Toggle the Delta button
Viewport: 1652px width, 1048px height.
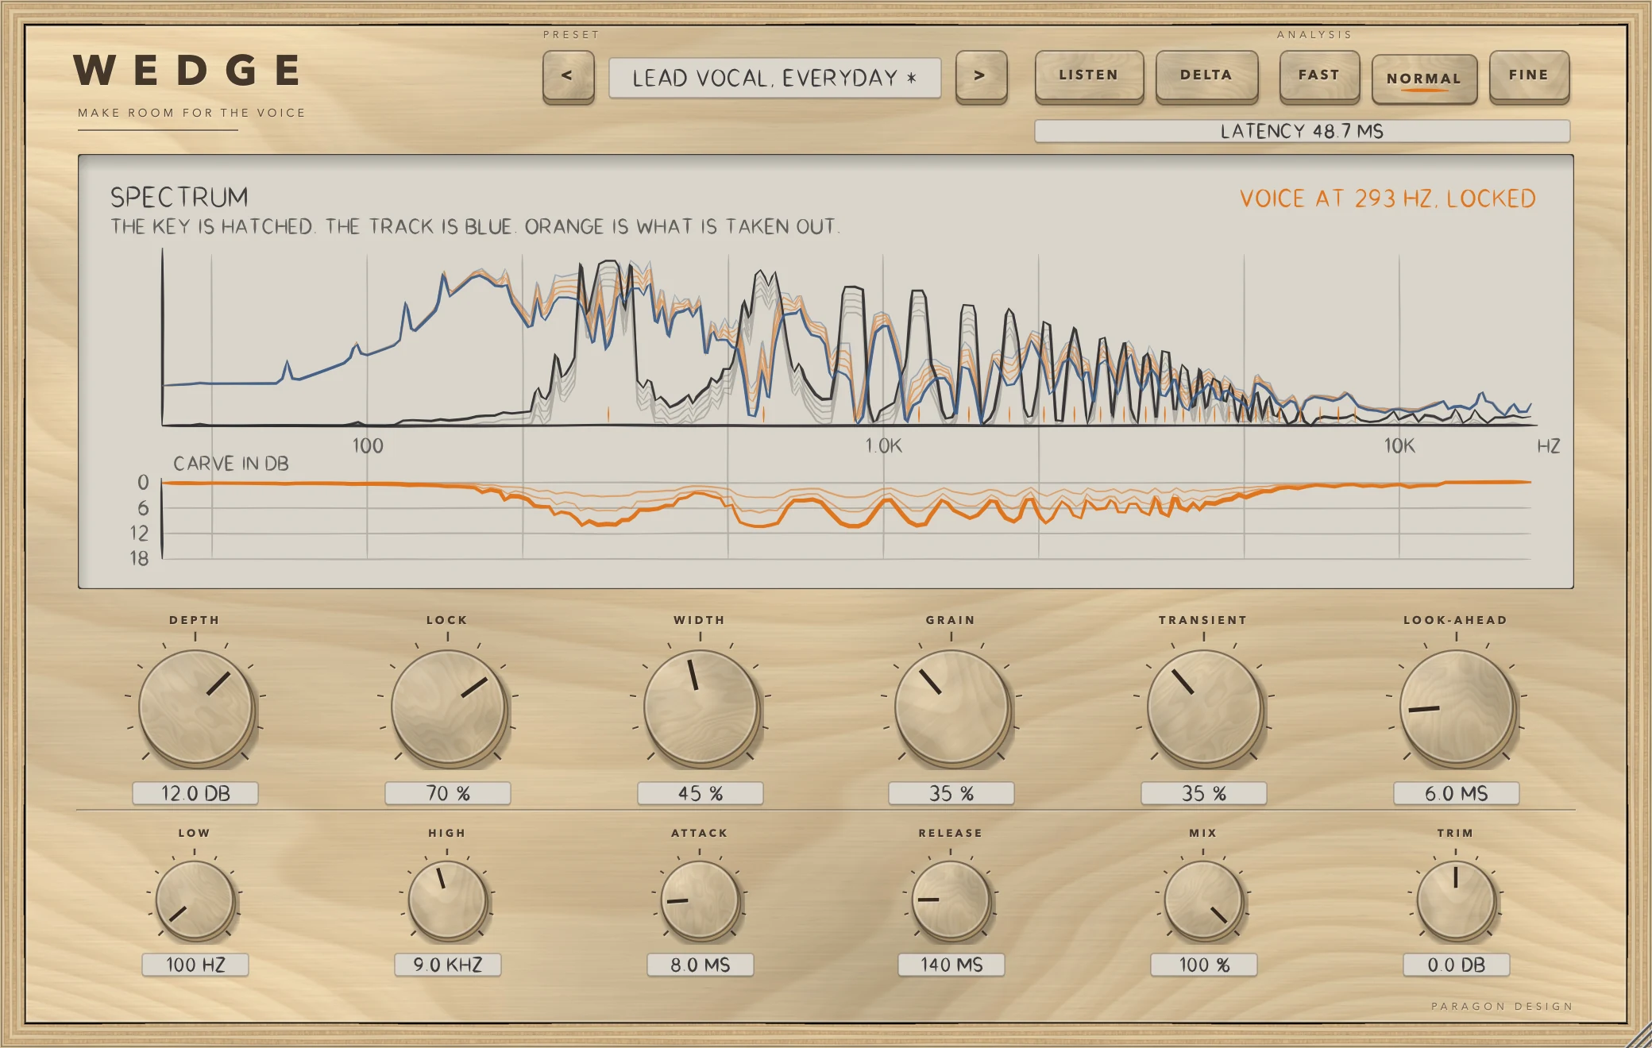pos(1206,76)
